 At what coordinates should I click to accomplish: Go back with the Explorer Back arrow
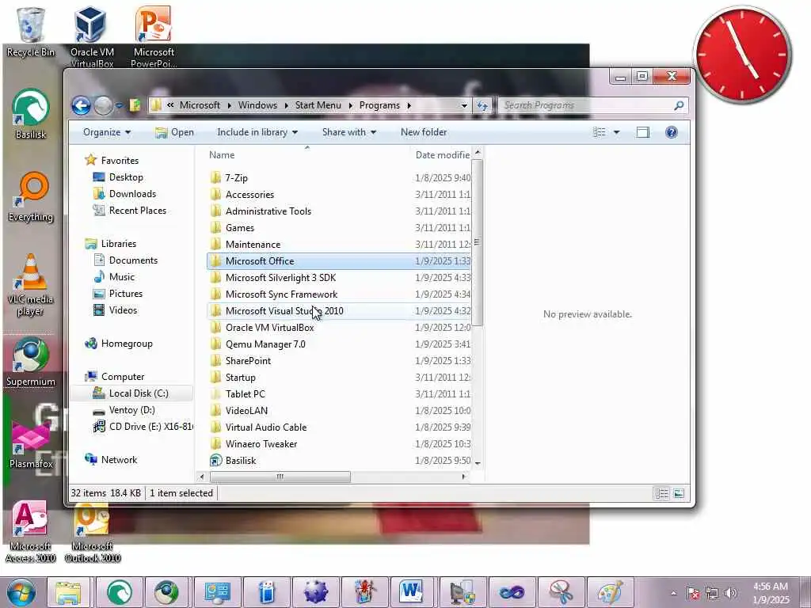click(82, 105)
